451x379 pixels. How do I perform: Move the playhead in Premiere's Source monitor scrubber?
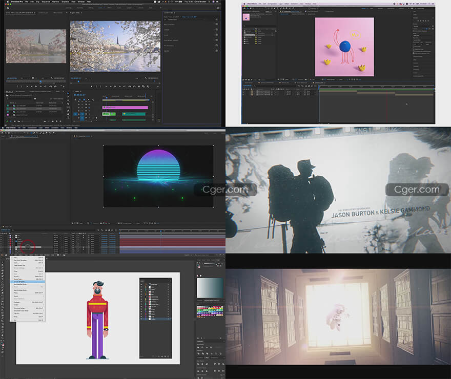(40, 81)
